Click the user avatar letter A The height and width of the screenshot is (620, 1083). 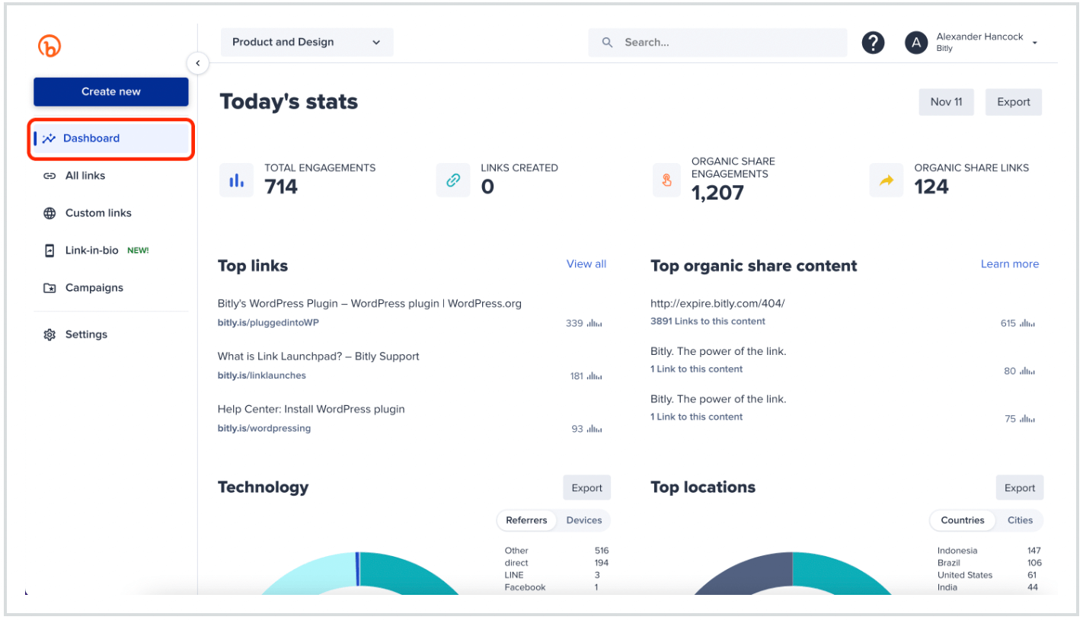click(916, 43)
